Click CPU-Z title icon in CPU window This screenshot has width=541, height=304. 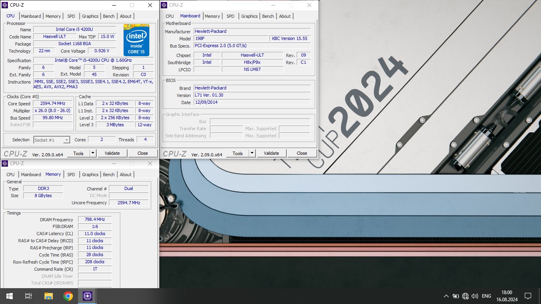(5, 5)
